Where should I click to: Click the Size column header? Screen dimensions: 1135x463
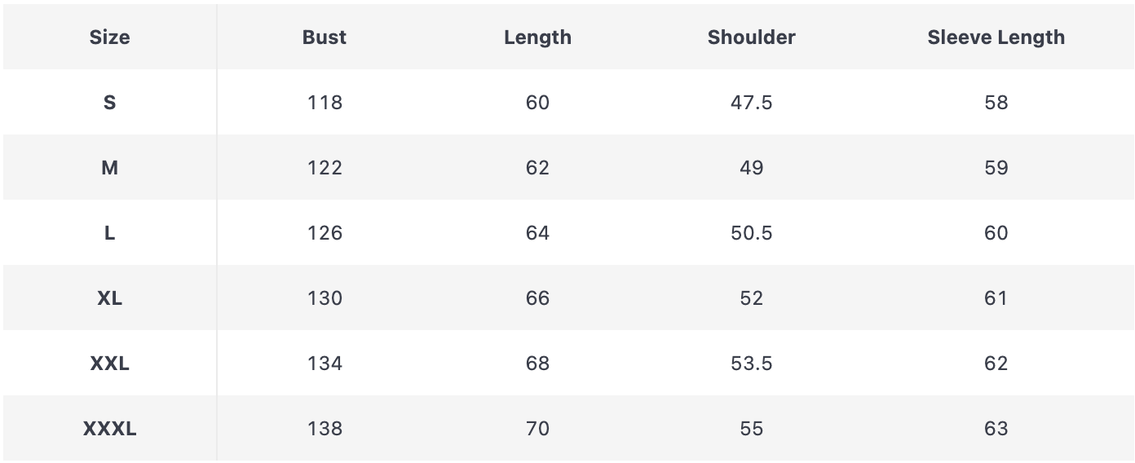pos(109,37)
